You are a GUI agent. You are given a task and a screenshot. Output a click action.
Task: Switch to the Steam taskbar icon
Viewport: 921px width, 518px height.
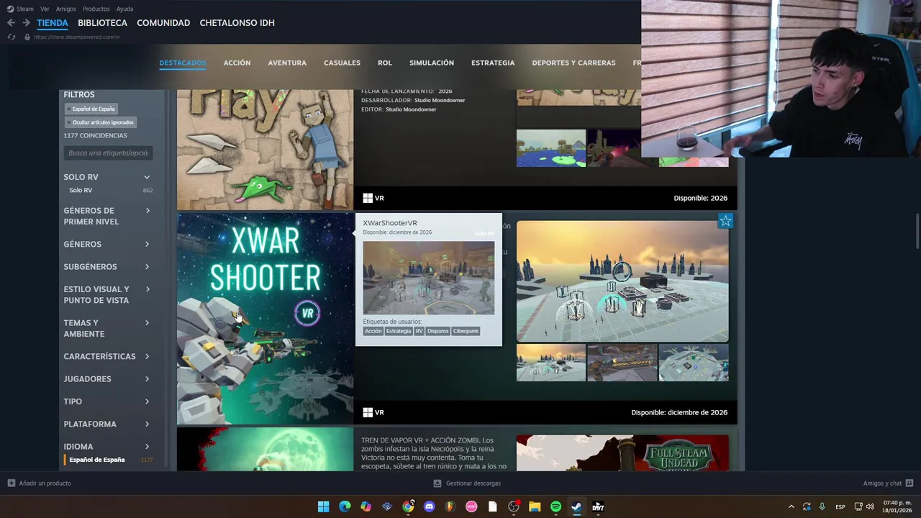coord(576,506)
